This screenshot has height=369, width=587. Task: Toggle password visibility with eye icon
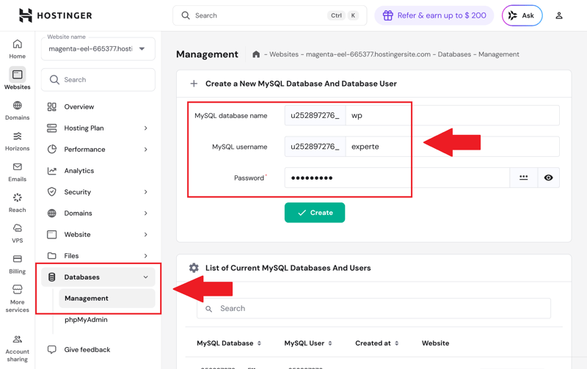(548, 178)
